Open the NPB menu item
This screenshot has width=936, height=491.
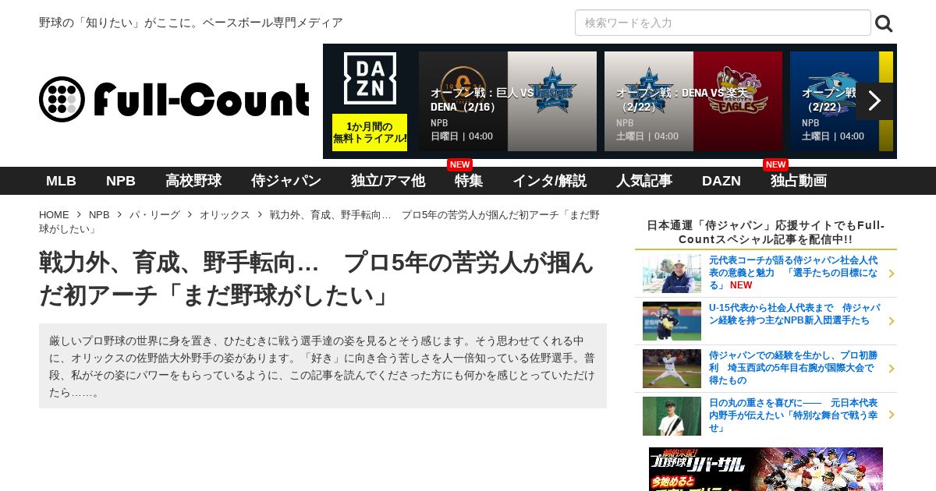[121, 181]
